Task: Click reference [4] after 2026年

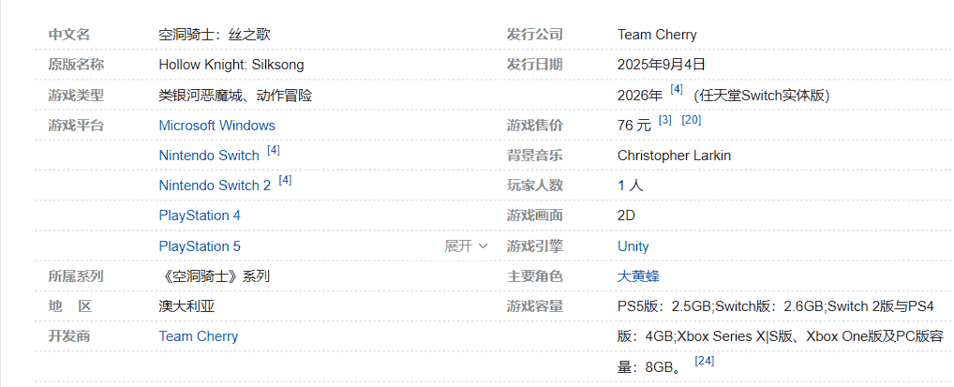Action: point(677,90)
